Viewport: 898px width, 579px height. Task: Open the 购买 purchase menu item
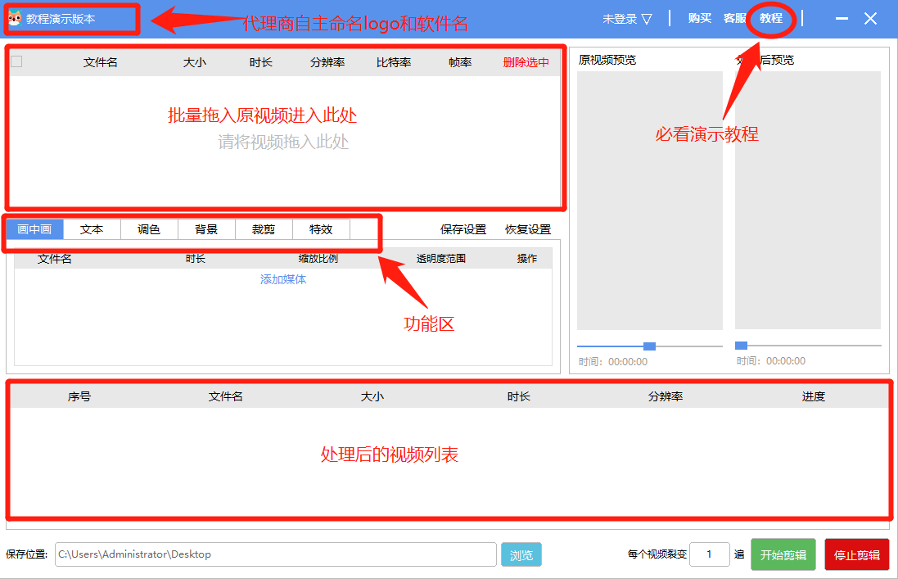point(699,18)
